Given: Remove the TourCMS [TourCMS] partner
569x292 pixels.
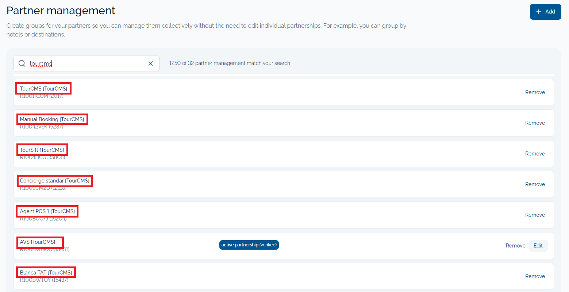Looking at the screenshot, I should pyautogui.click(x=535, y=92).
